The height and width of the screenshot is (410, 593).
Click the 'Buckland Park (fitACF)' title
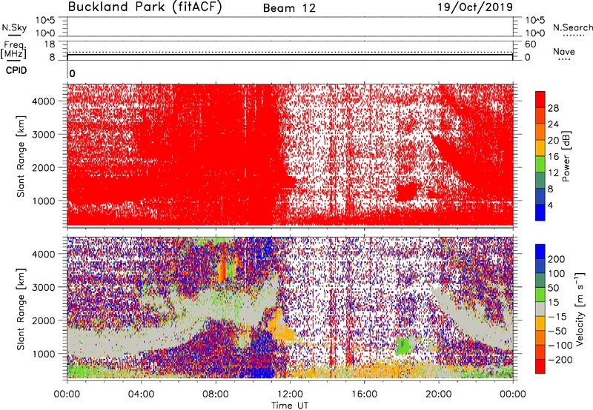click(x=145, y=7)
